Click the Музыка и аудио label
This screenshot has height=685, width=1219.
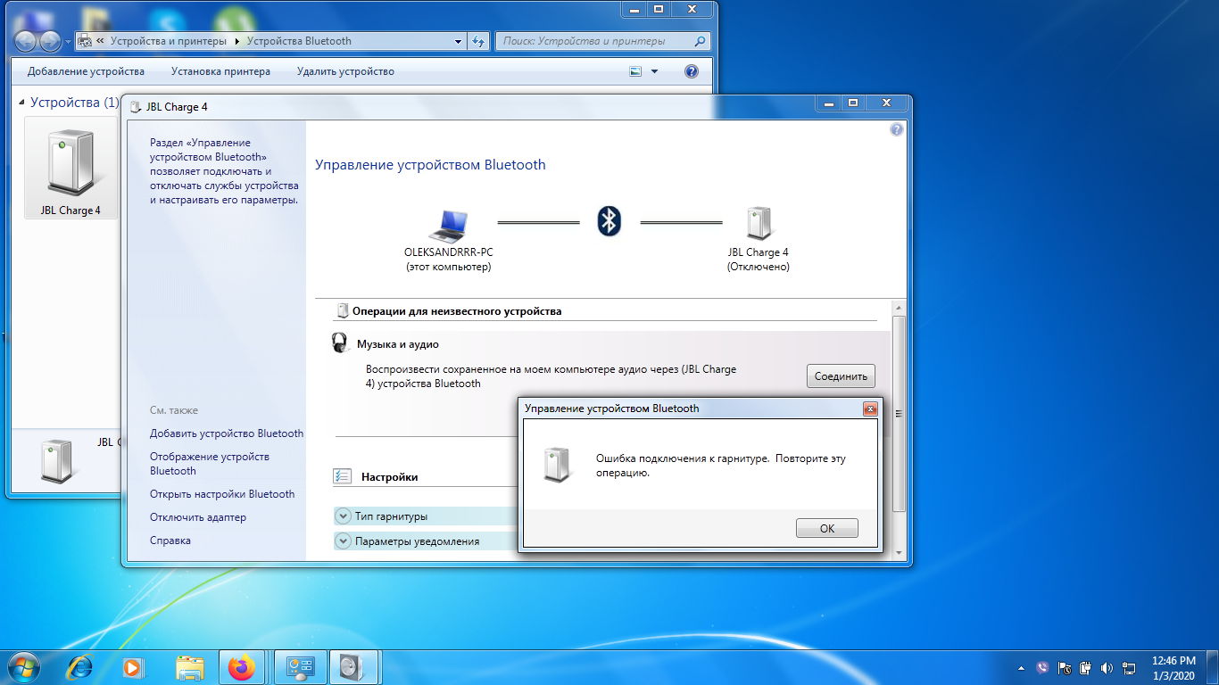coord(398,343)
